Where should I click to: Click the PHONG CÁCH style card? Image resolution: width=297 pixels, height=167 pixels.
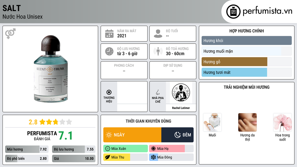point(124,70)
